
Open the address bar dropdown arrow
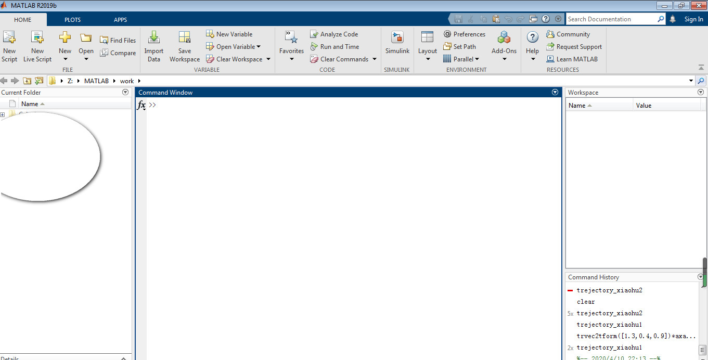coord(691,81)
